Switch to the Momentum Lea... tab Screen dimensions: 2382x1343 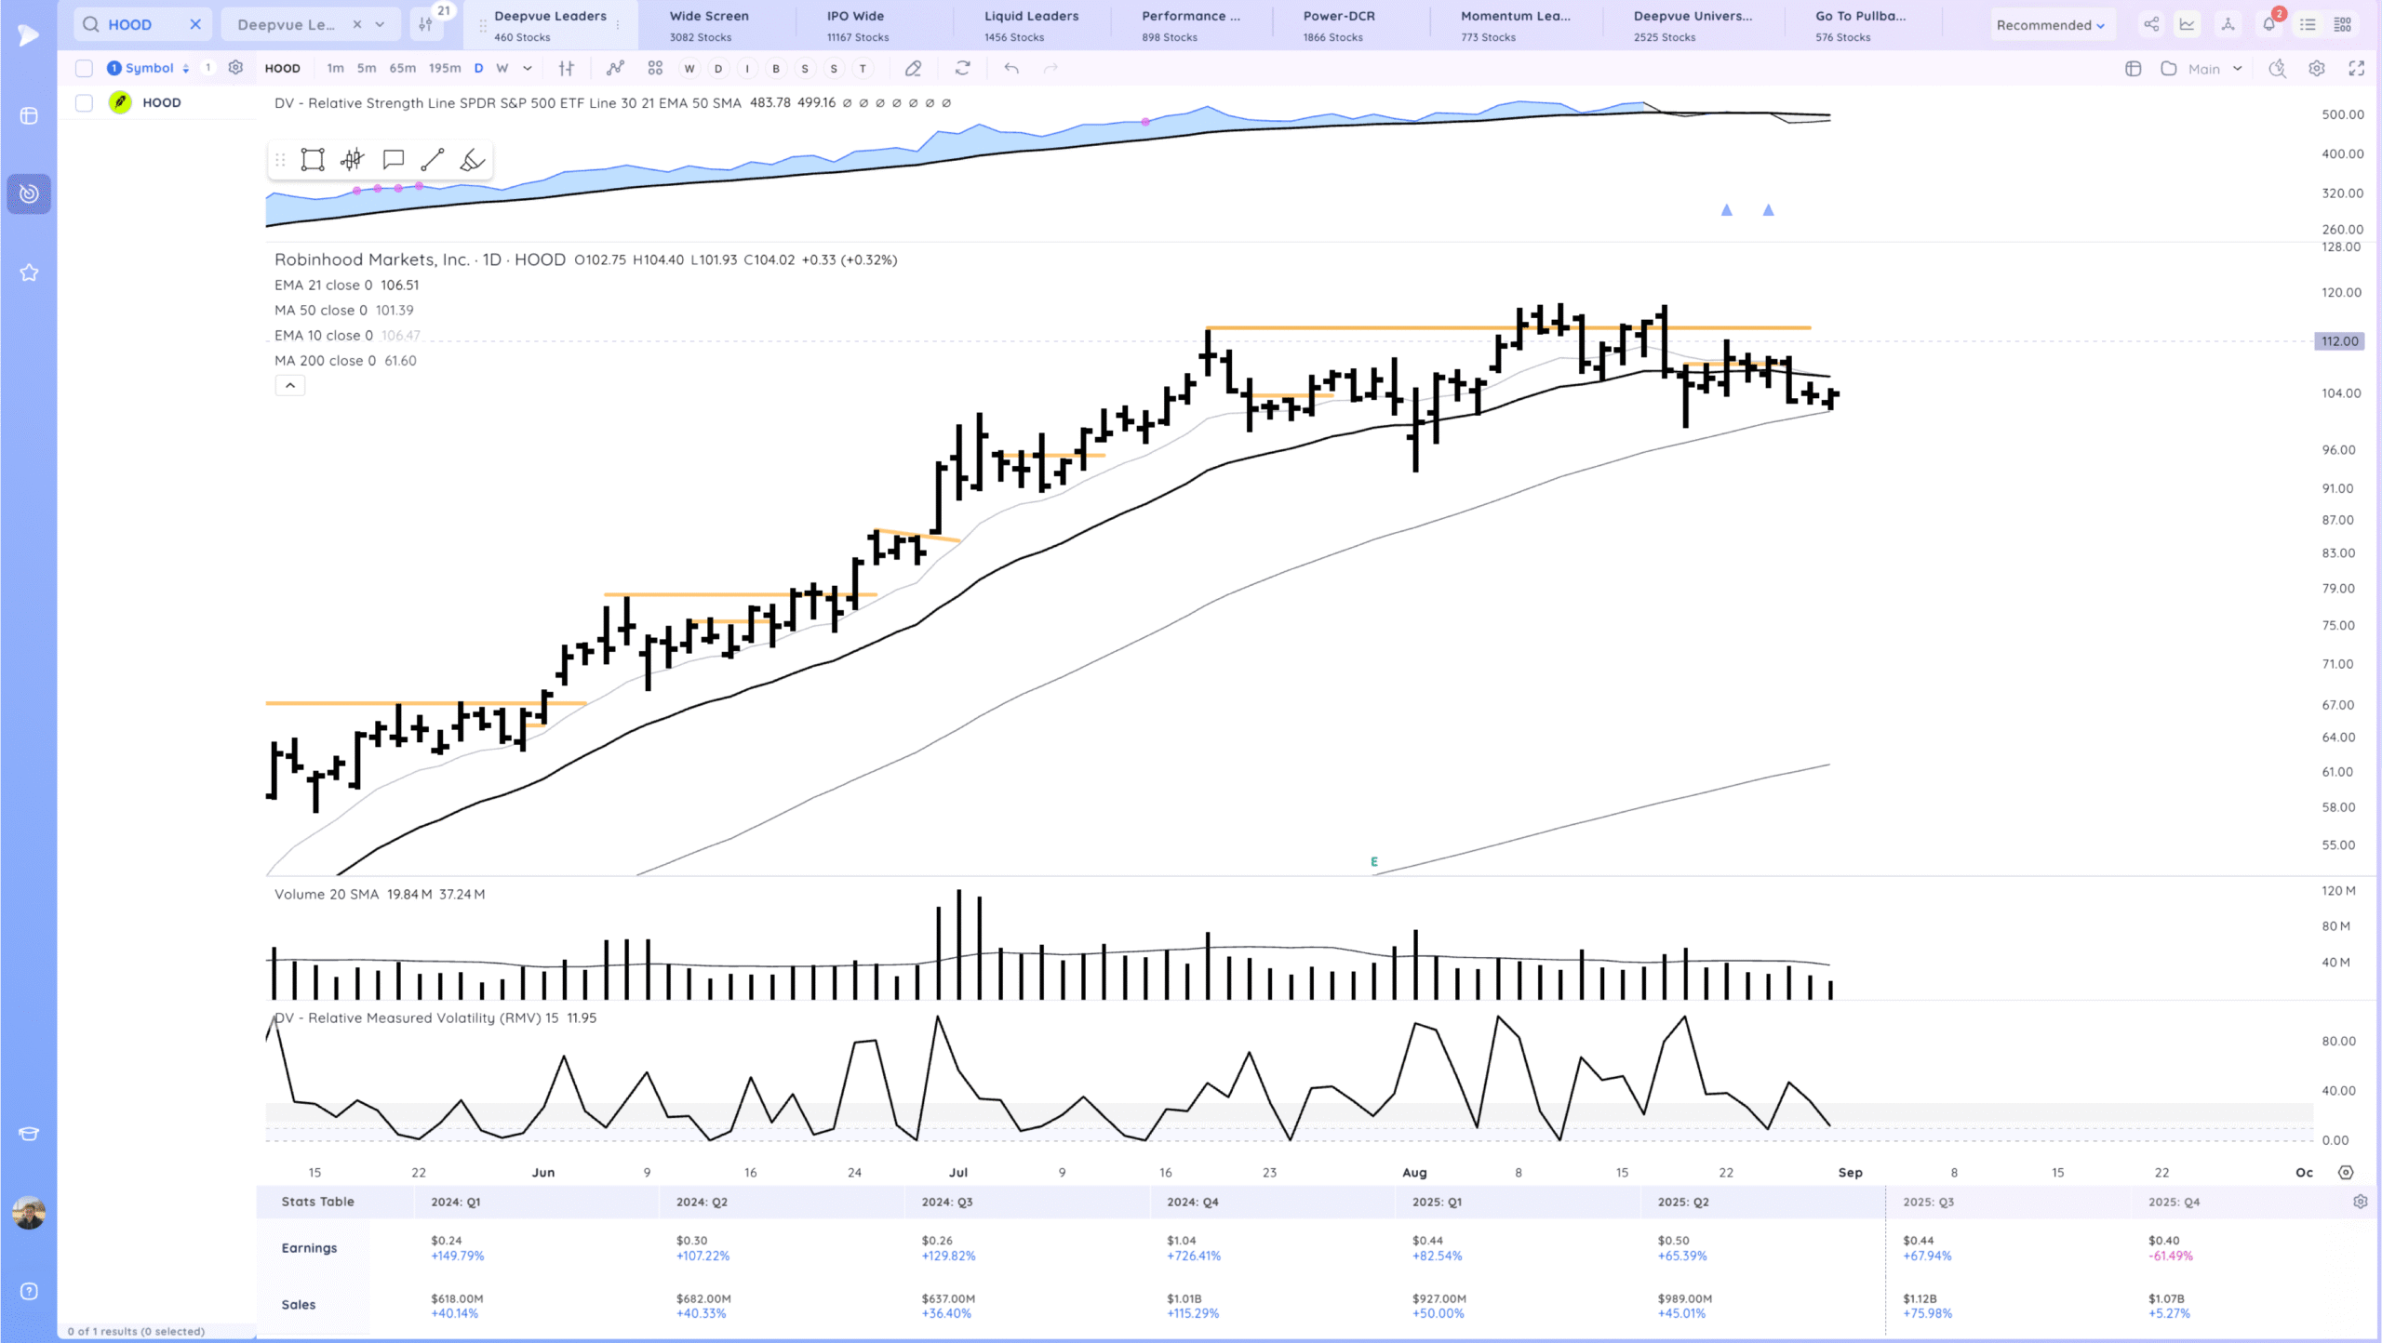click(1515, 25)
